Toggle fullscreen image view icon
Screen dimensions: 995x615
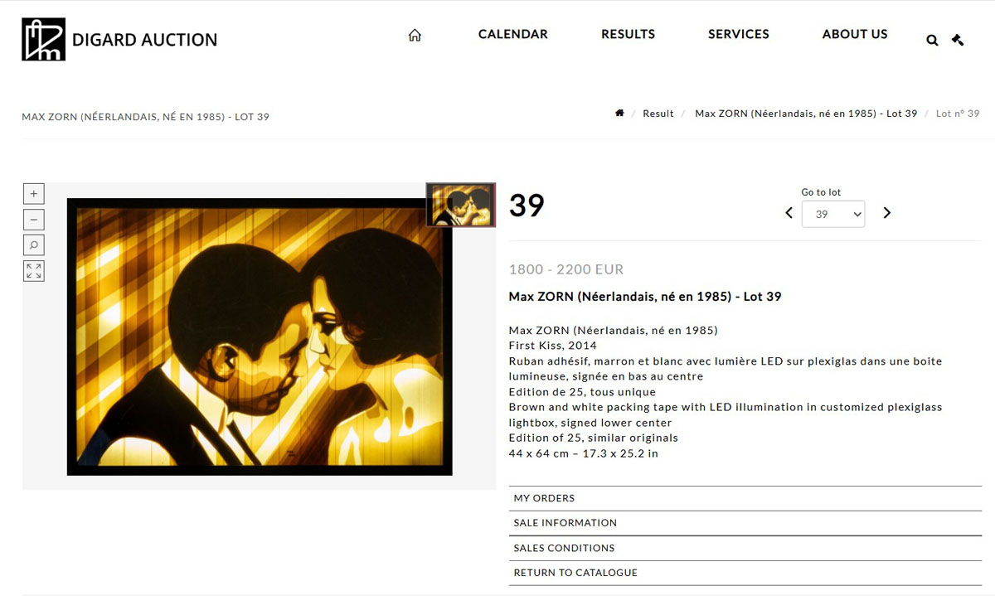click(34, 271)
